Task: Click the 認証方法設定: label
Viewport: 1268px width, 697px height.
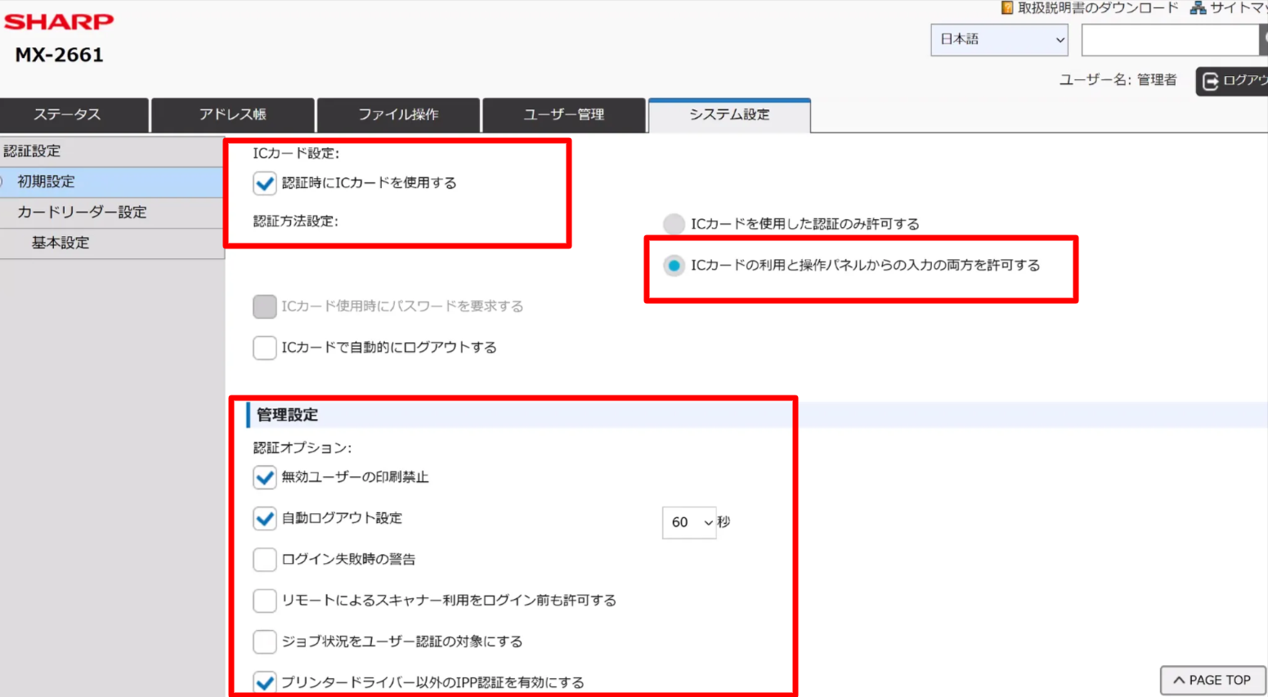Action: click(x=295, y=221)
